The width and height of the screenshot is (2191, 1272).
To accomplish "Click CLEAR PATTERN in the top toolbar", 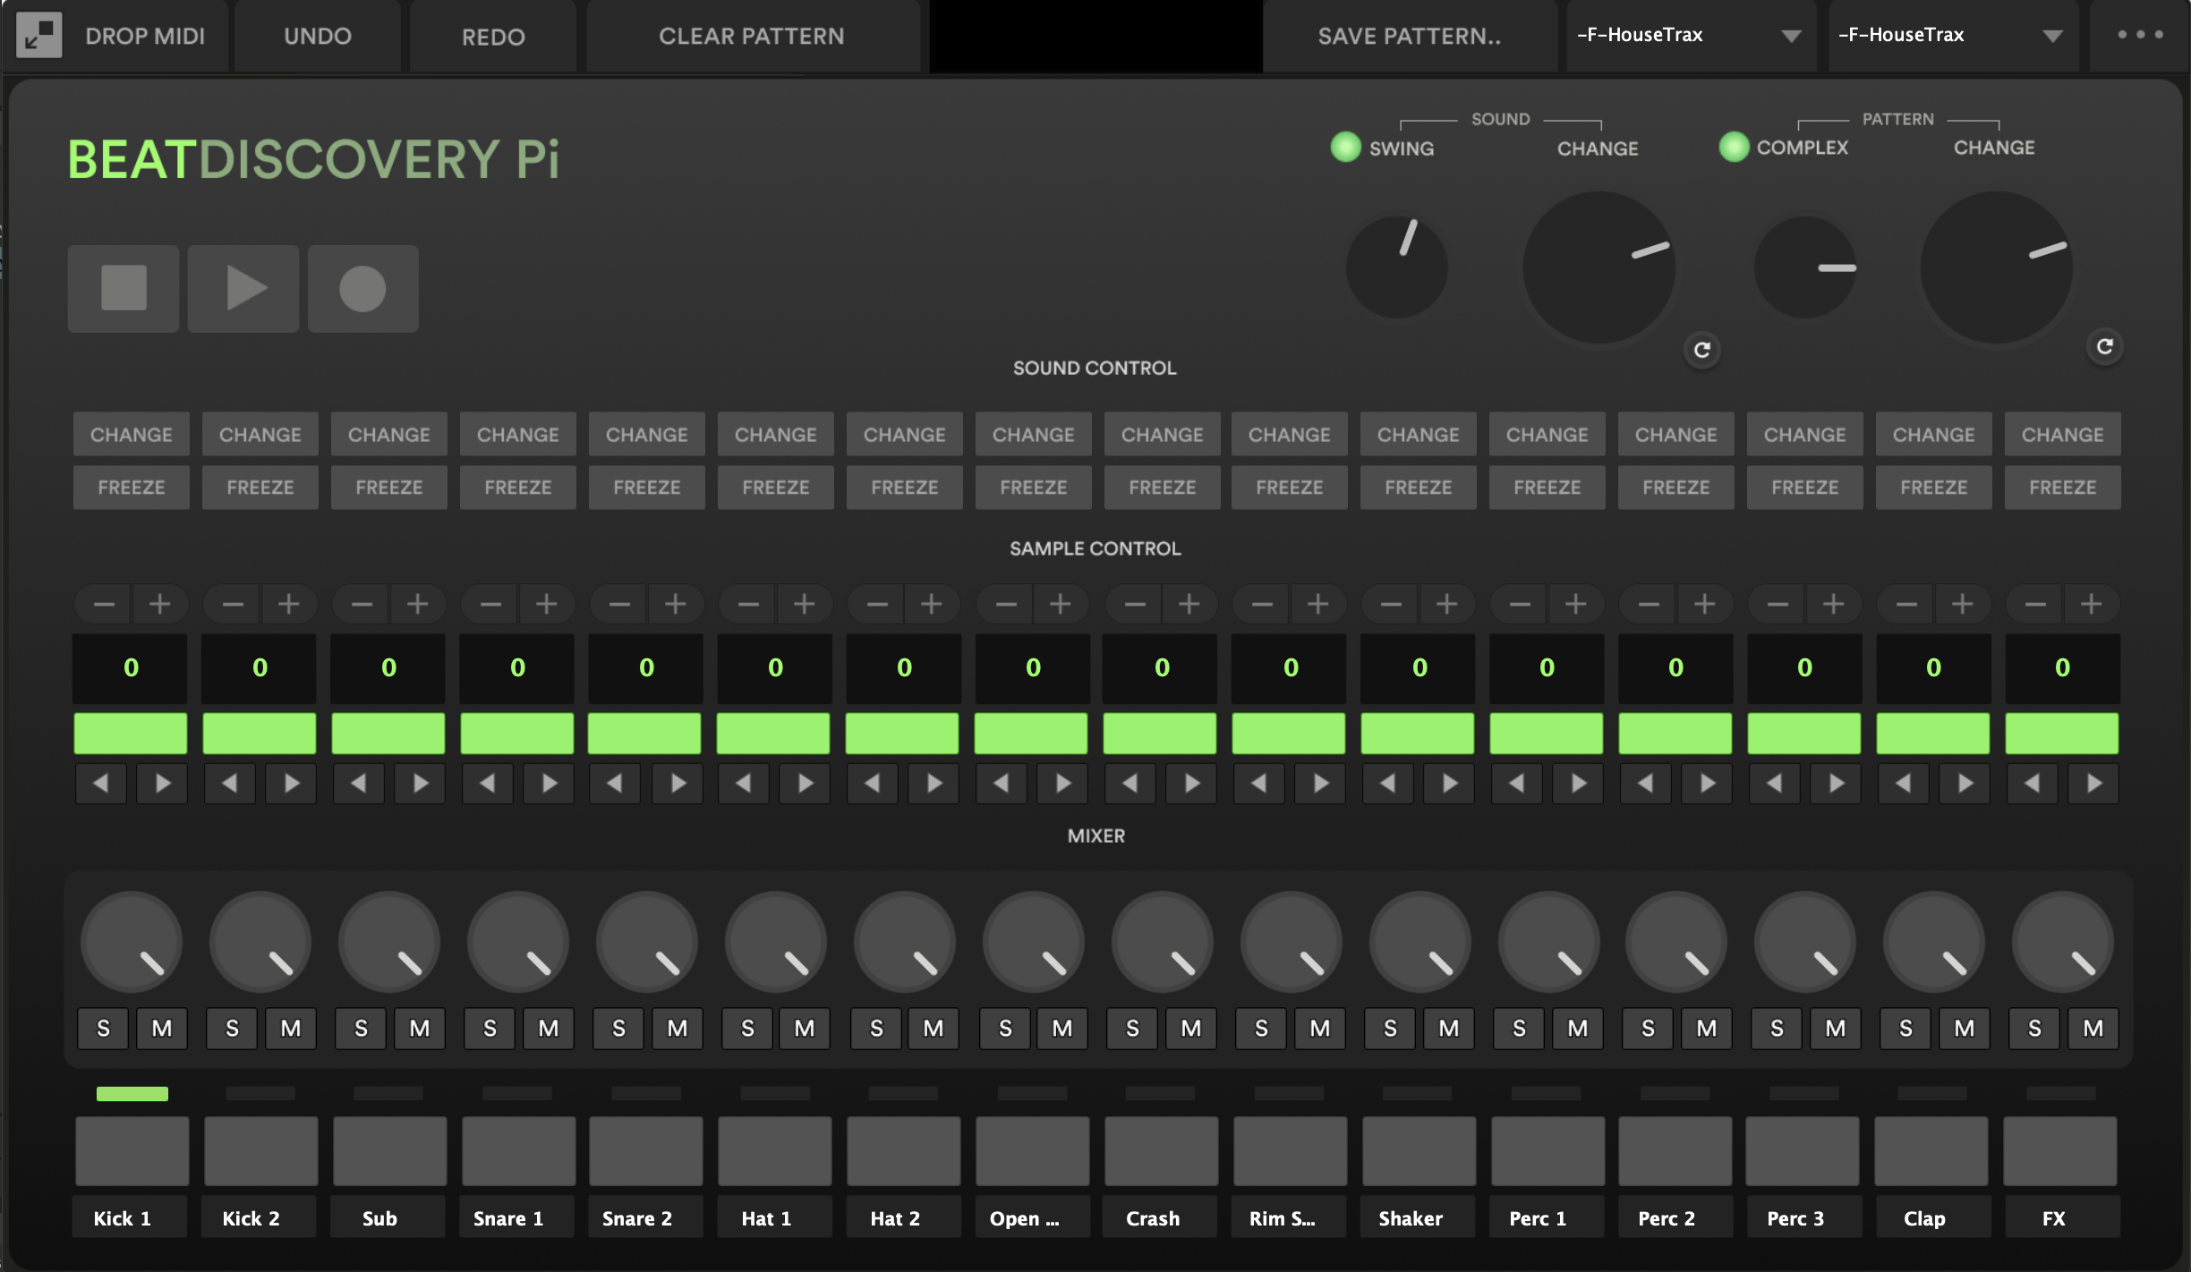I will point(752,35).
